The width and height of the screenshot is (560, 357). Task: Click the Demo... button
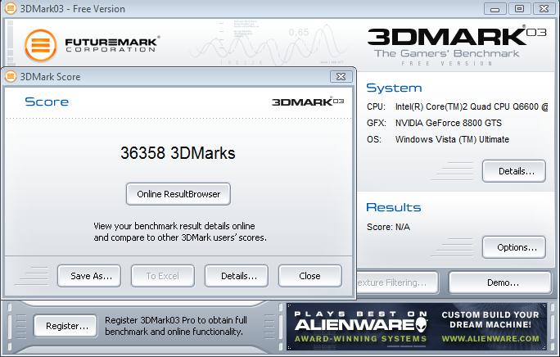pyautogui.click(x=500, y=282)
